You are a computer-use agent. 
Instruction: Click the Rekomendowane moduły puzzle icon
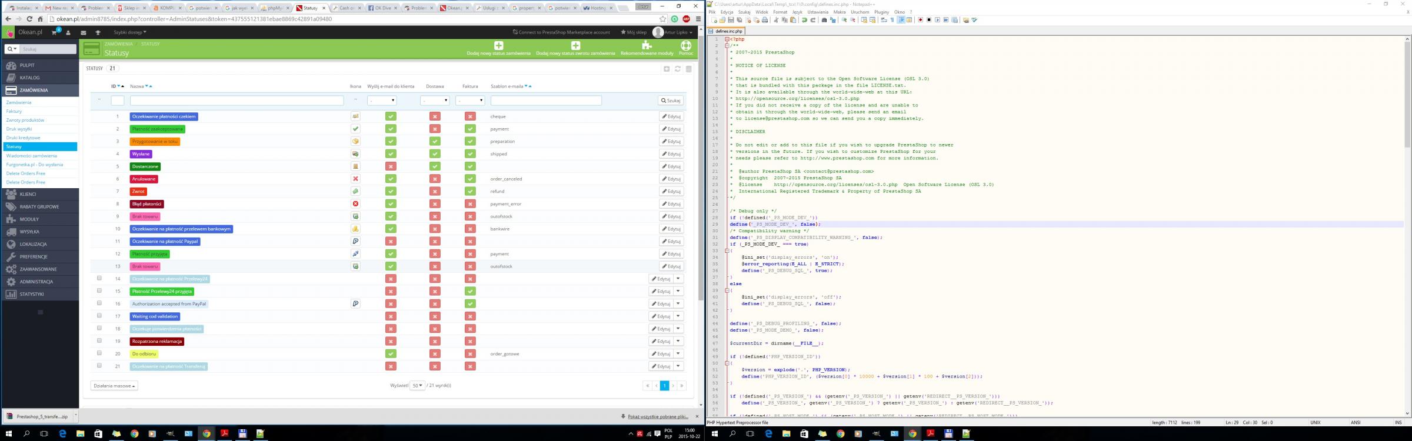pos(647,45)
